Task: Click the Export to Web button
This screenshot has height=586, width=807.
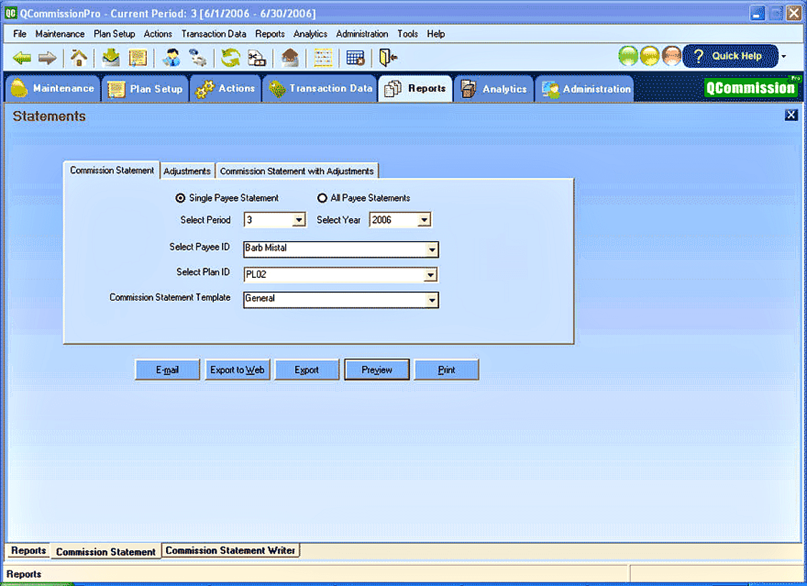Action: [x=237, y=370]
